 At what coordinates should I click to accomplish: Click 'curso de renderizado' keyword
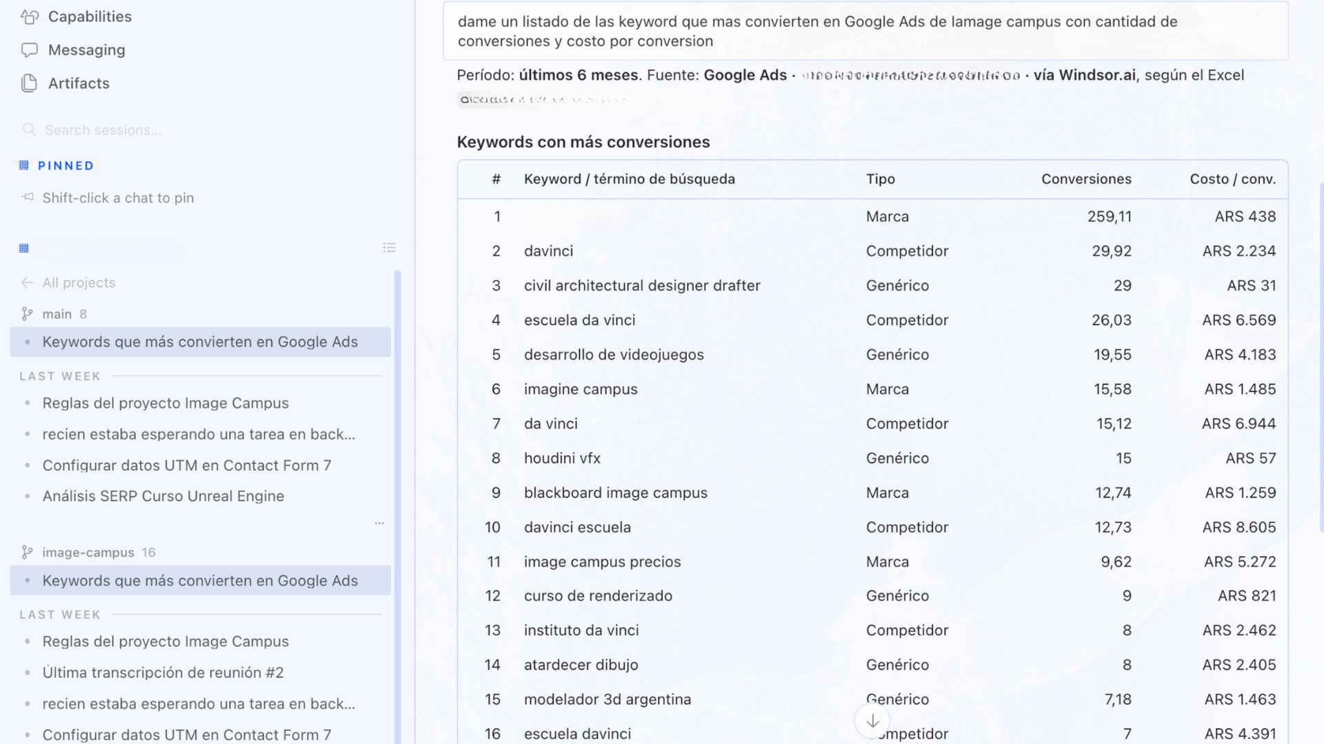(x=598, y=596)
